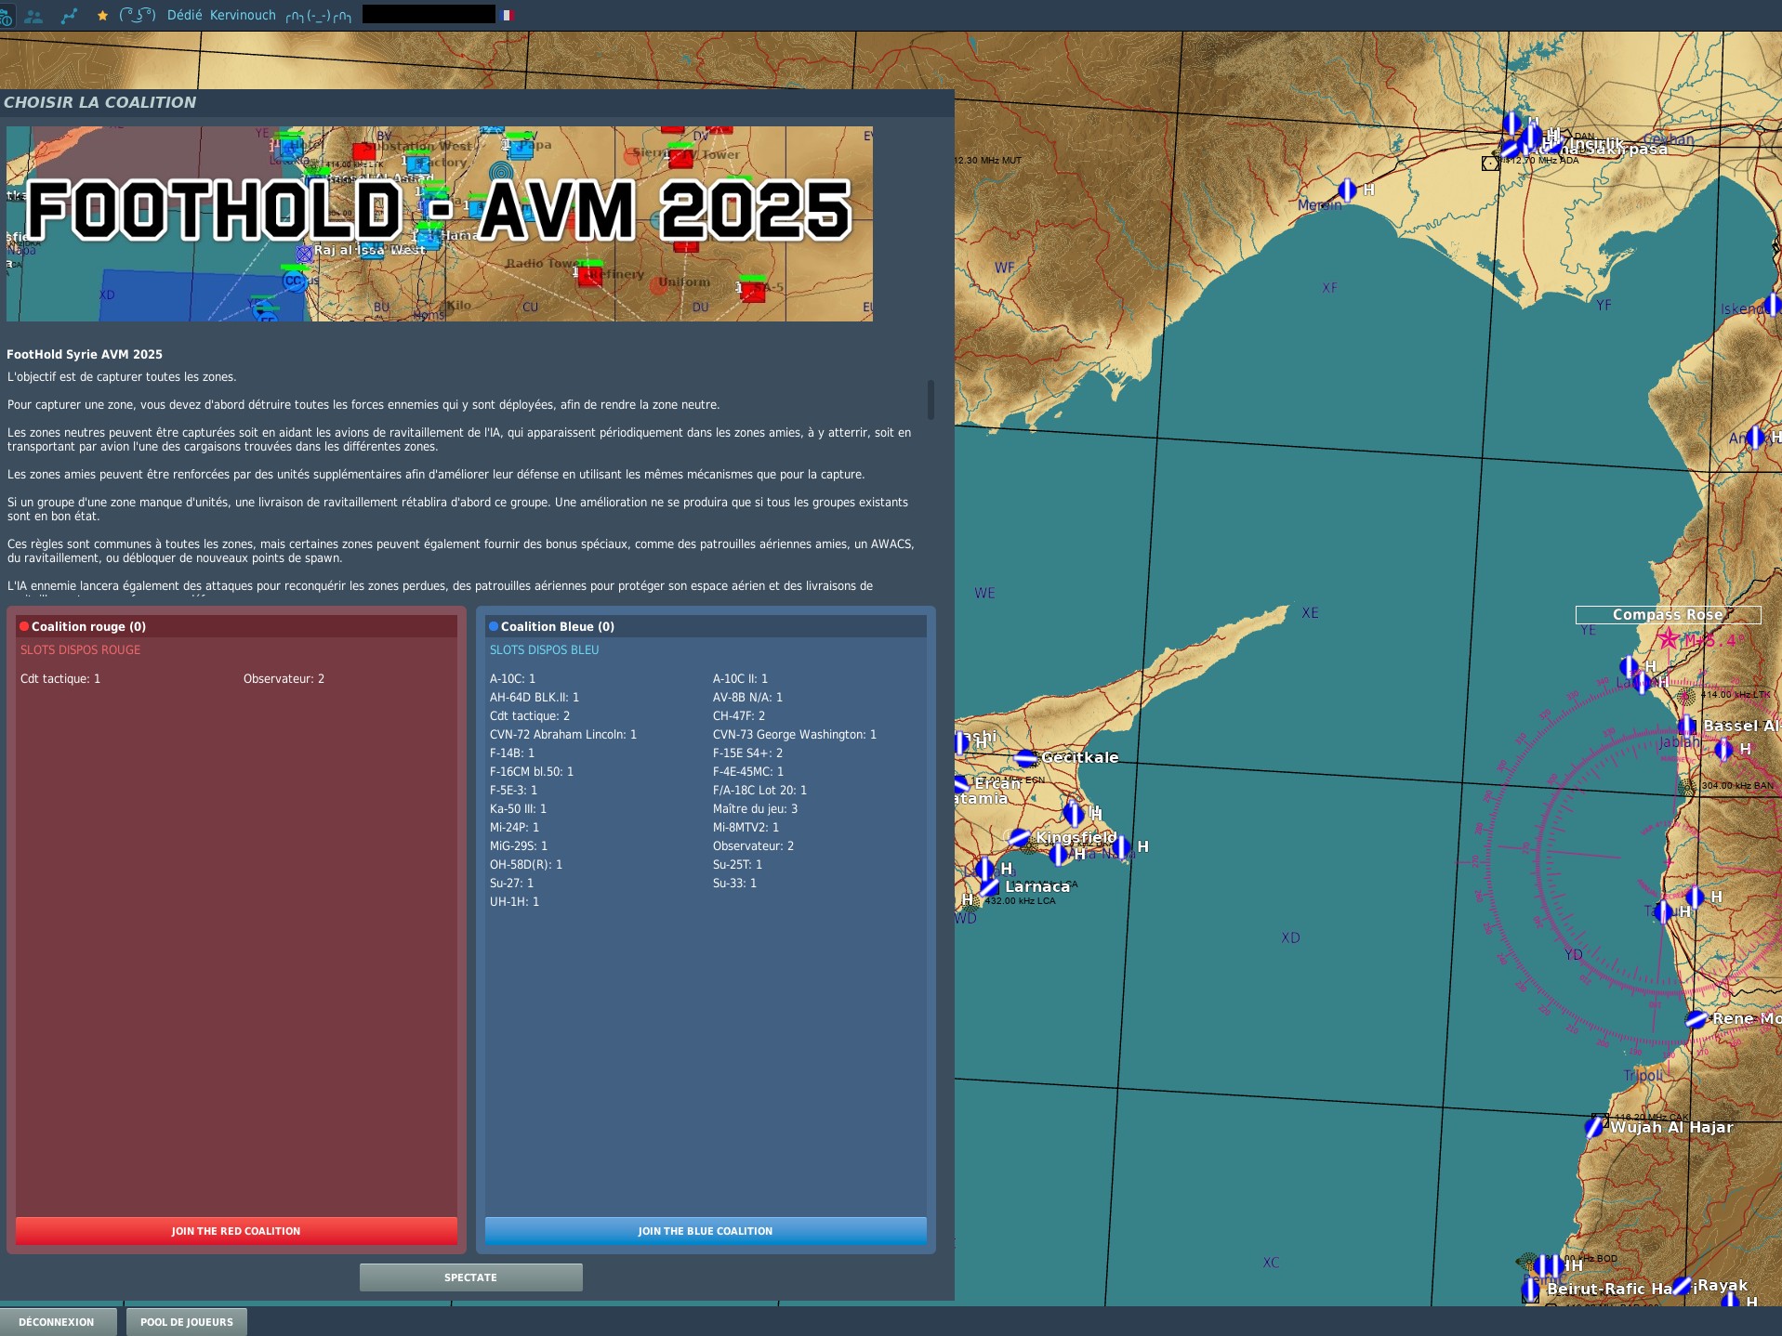This screenshot has width=1782, height=1336.
Task: Click the Coalition rouge (0) header
Action: (236, 626)
